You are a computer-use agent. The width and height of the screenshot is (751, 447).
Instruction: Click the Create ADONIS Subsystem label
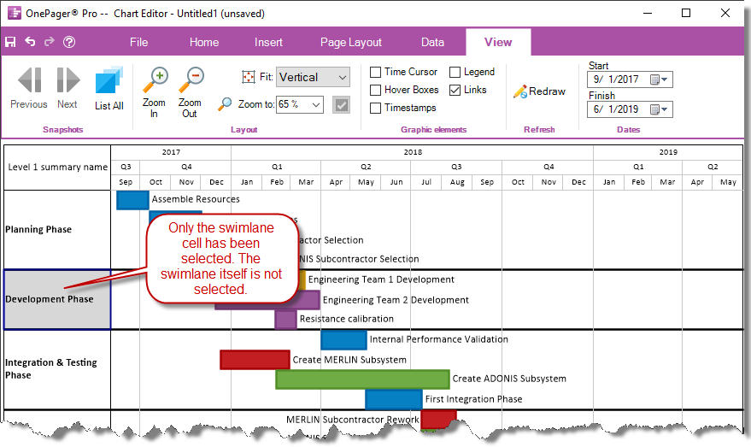(509, 379)
